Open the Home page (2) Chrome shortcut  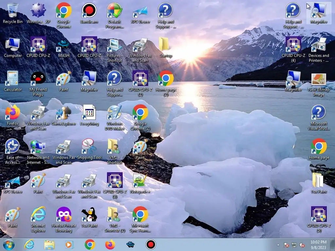point(166,84)
